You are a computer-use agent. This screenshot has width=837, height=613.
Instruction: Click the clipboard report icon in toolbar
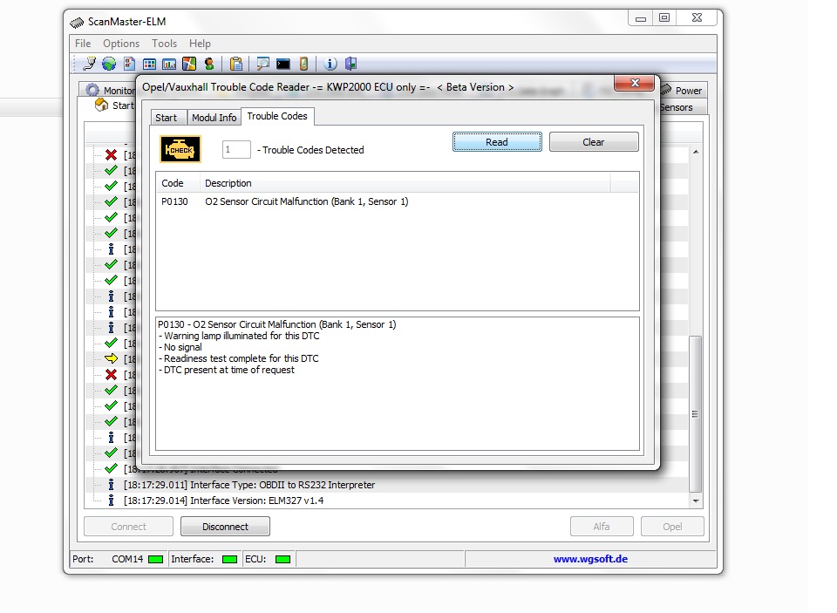(235, 64)
